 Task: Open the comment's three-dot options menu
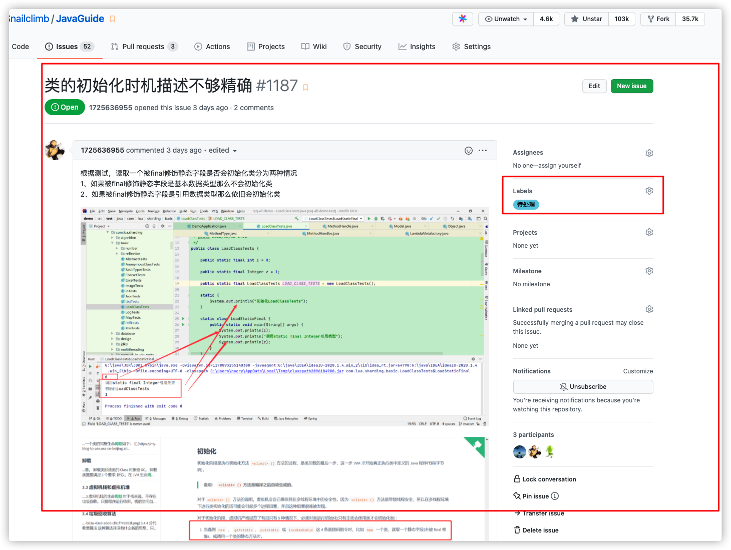tap(483, 151)
